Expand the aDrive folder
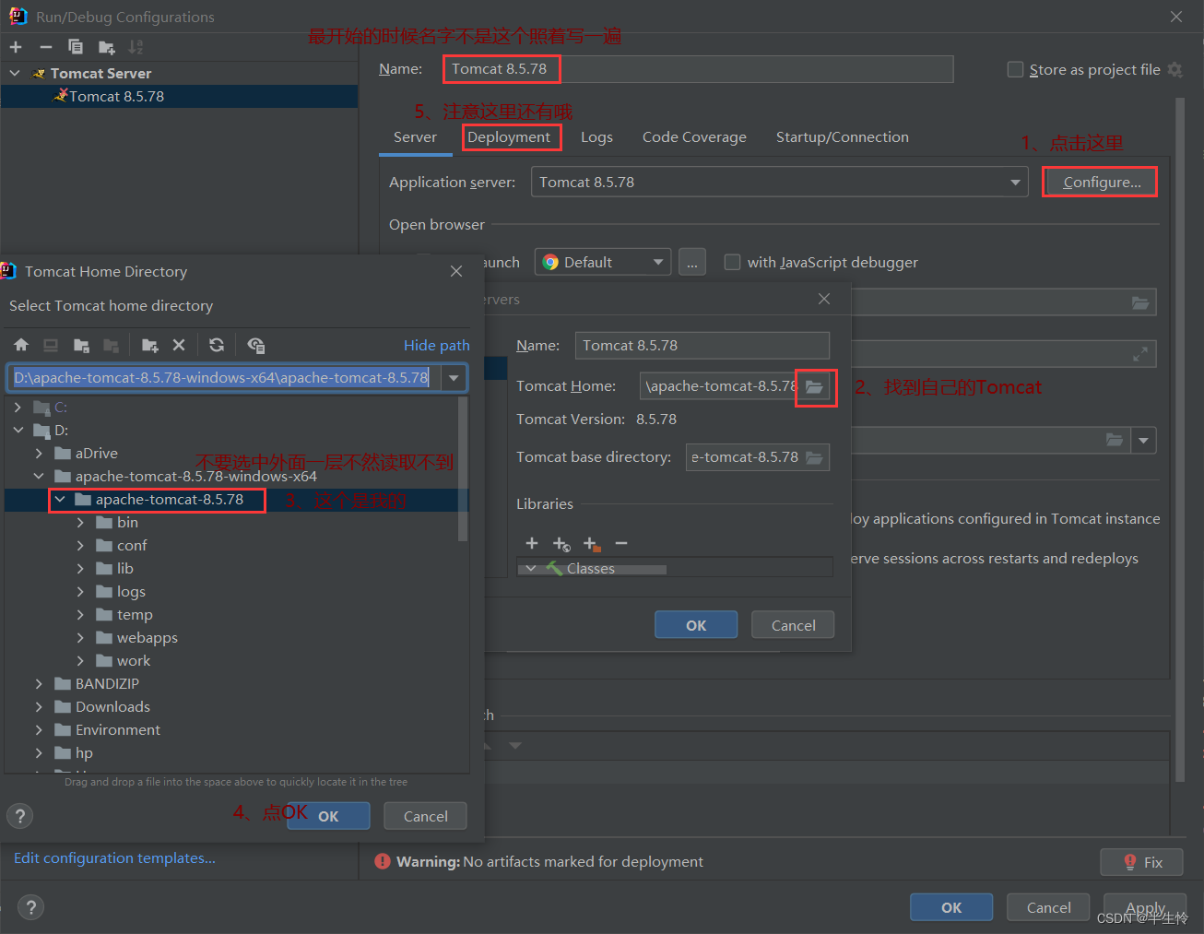This screenshot has height=934, width=1204. point(39,454)
